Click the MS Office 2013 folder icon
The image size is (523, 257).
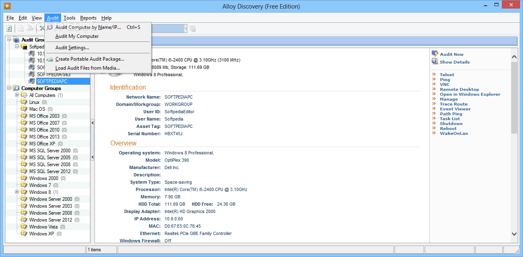(x=24, y=137)
